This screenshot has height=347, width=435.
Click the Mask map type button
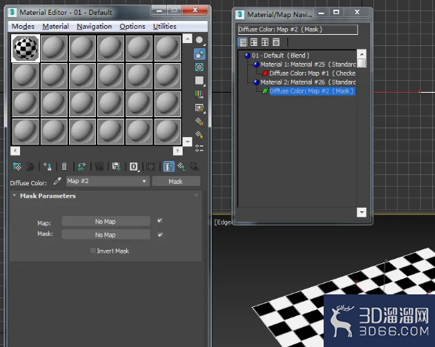pyautogui.click(x=176, y=181)
